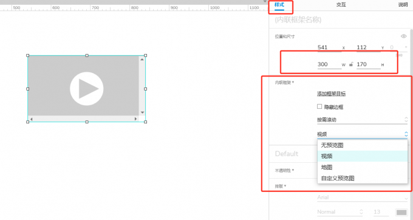The width and height of the screenshot is (413, 220).
Task: Click the width field showing 300
Action: 329,64
